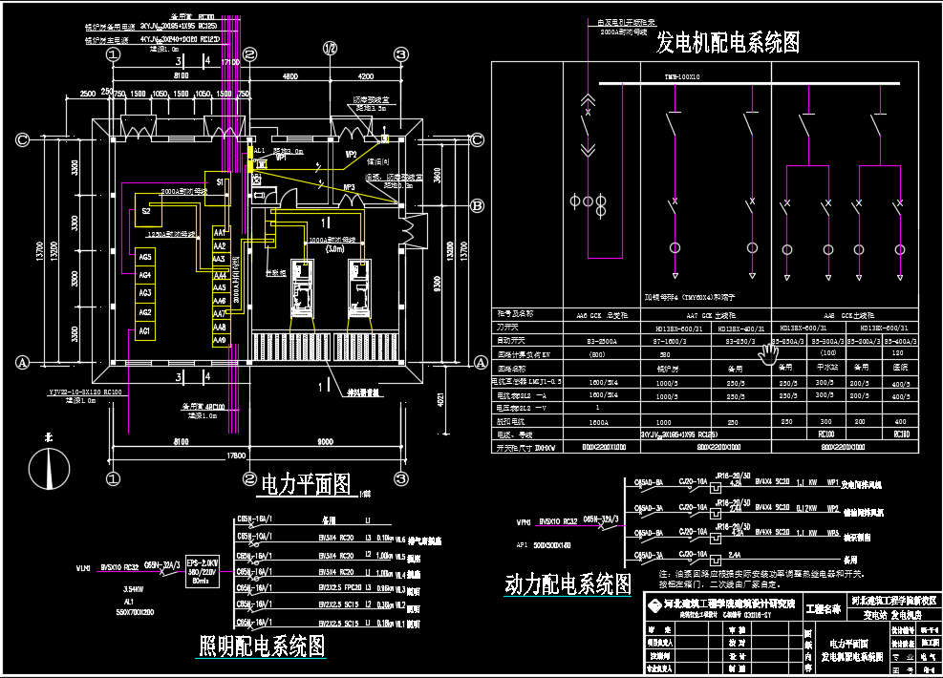Select the EPS-2.0KW box

pyautogui.click(x=203, y=572)
